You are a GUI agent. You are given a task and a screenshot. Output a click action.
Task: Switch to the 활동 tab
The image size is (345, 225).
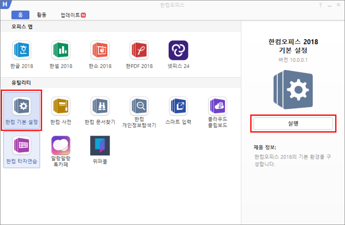point(41,15)
